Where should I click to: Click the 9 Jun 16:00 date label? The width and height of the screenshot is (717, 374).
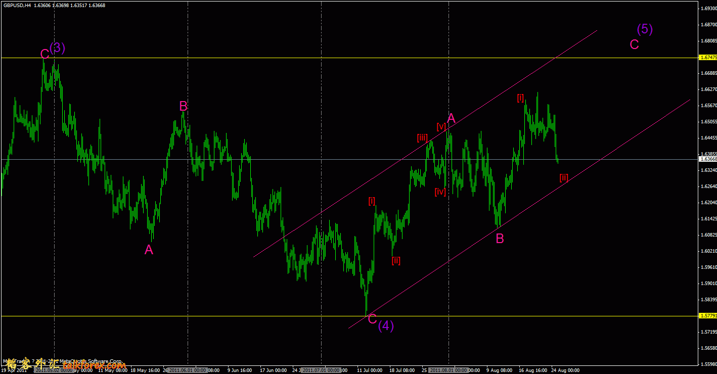tap(240, 370)
